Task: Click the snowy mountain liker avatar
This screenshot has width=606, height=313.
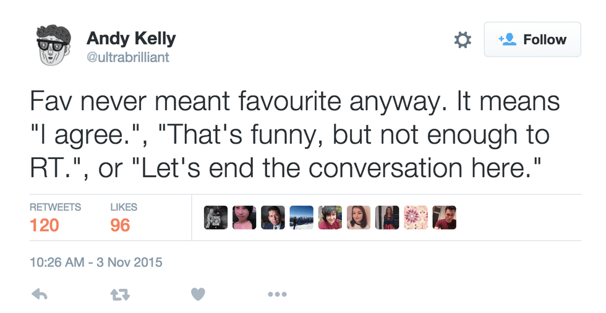Action: click(x=301, y=218)
